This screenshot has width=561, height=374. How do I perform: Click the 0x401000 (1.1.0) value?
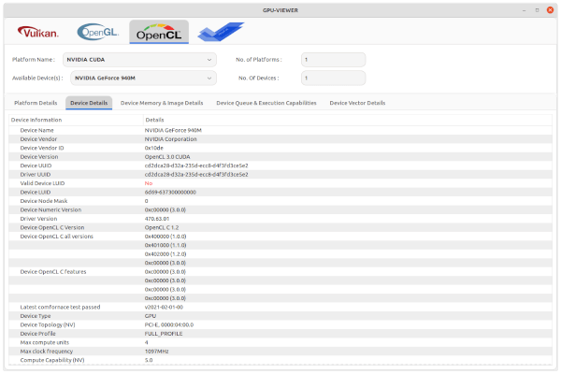[165, 245]
